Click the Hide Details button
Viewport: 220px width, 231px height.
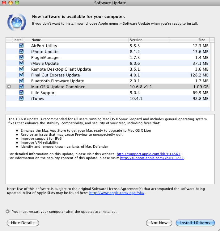tap(23, 223)
